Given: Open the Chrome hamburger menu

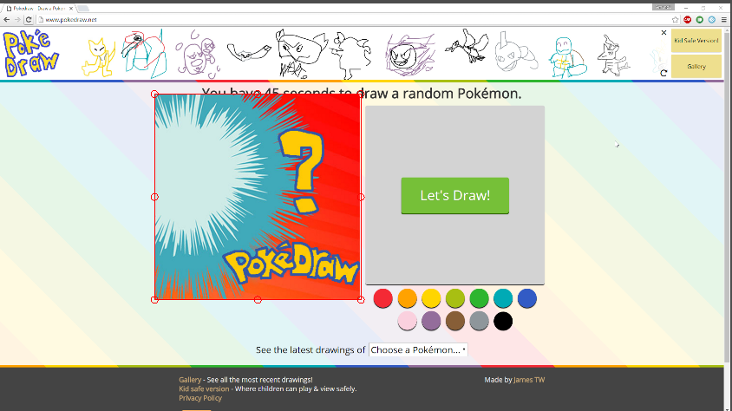Looking at the screenshot, I should point(723,20).
